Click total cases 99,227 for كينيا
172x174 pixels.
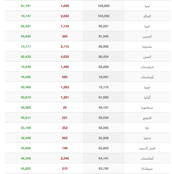(104, 26)
